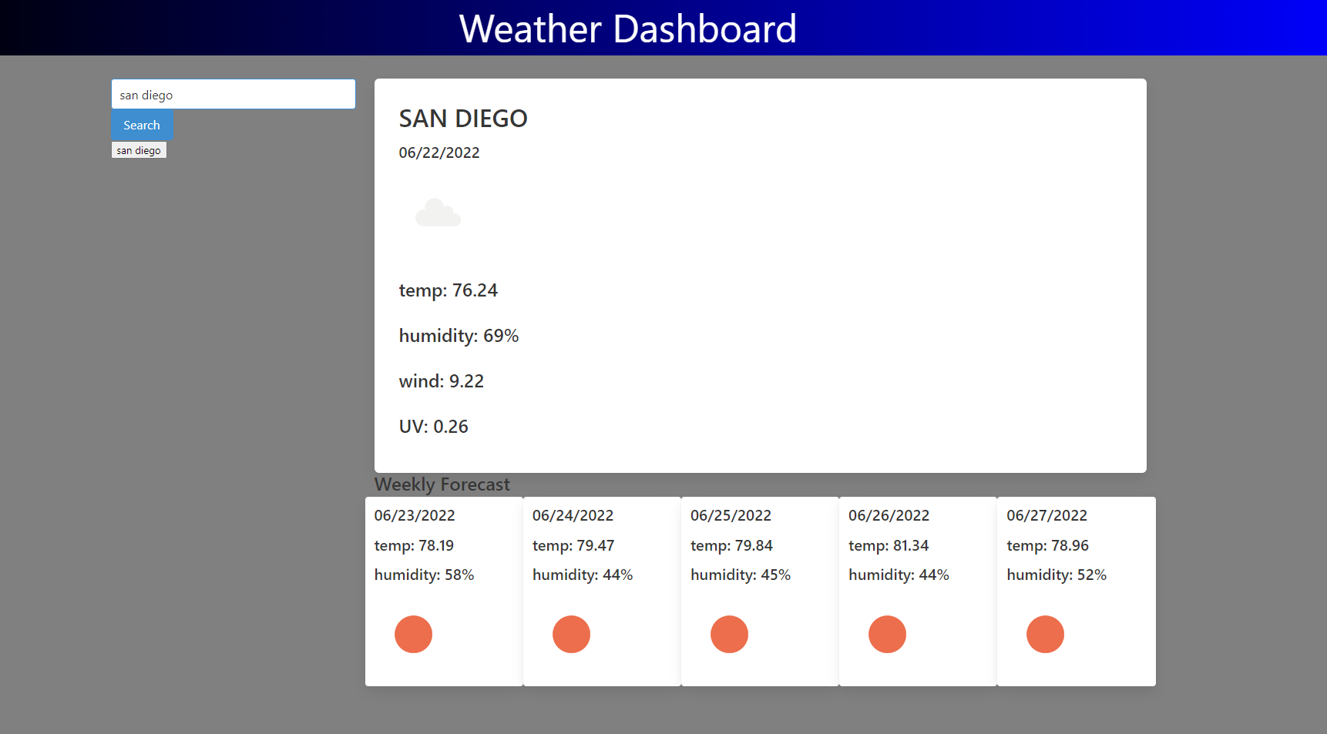Select the sun icon on the 06/23/2022 card
Image resolution: width=1327 pixels, height=734 pixels.
coord(413,634)
